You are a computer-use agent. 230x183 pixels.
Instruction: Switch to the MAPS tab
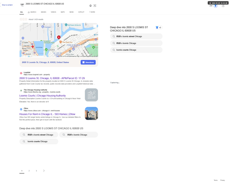[63, 12]
